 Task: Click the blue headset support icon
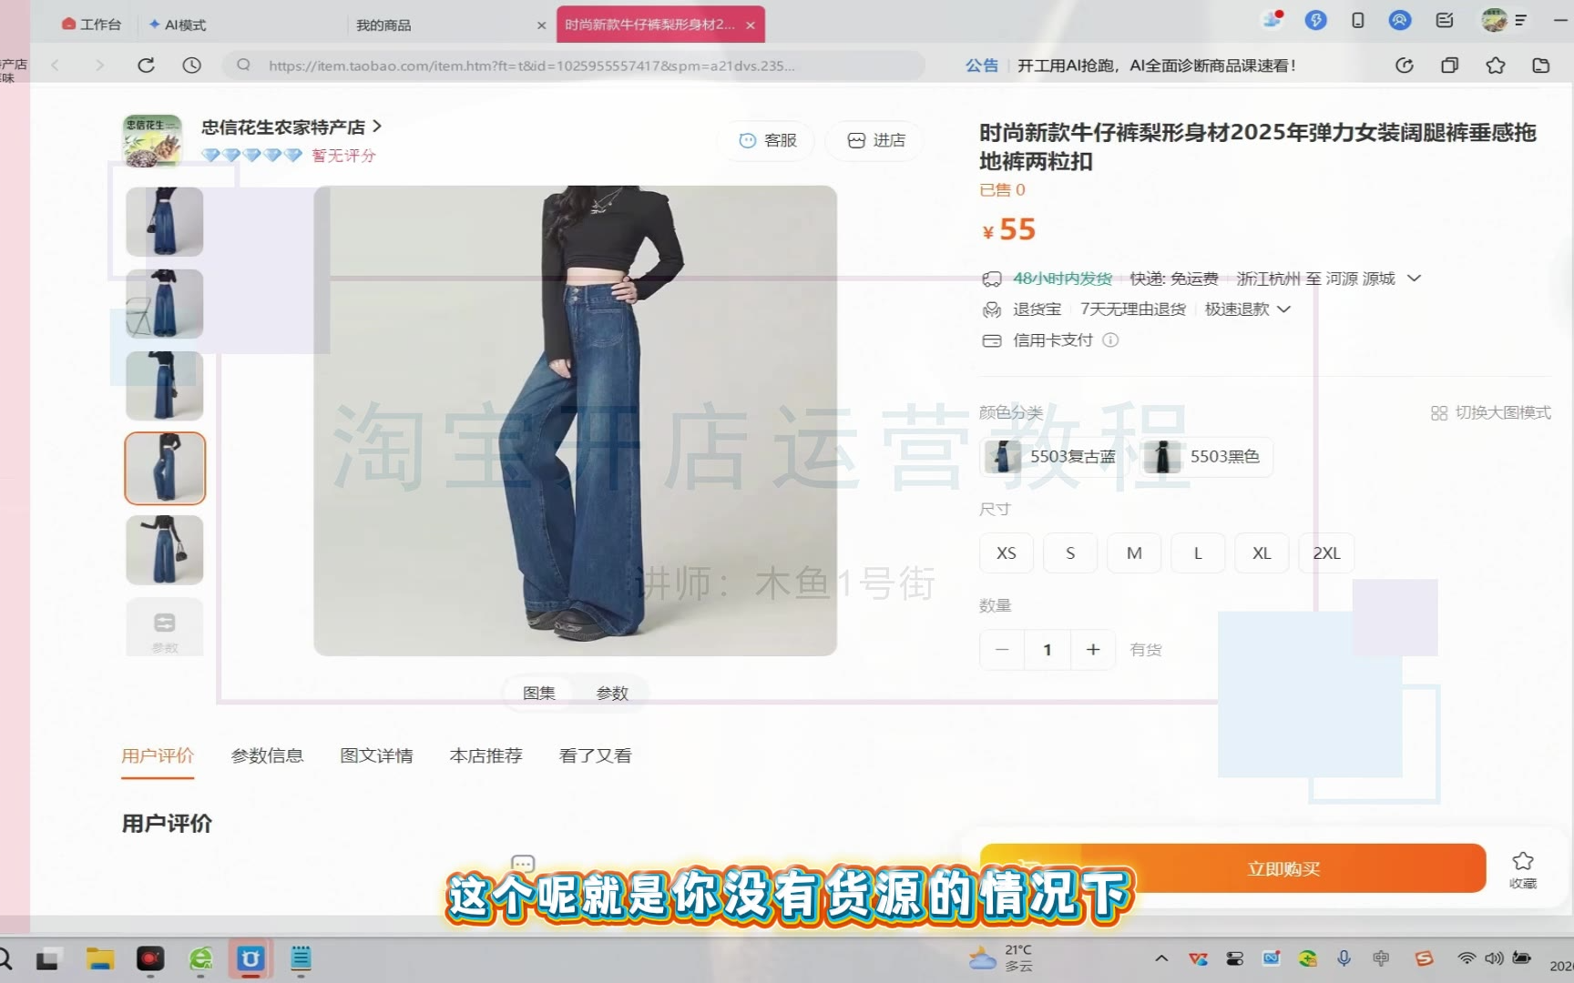[1400, 20]
